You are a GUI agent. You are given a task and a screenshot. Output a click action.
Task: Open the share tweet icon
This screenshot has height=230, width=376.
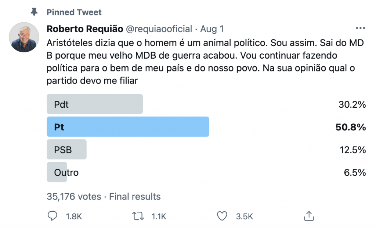(x=309, y=216)
